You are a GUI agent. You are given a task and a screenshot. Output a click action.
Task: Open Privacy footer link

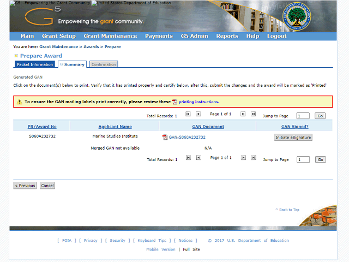(x=91, y=241)
